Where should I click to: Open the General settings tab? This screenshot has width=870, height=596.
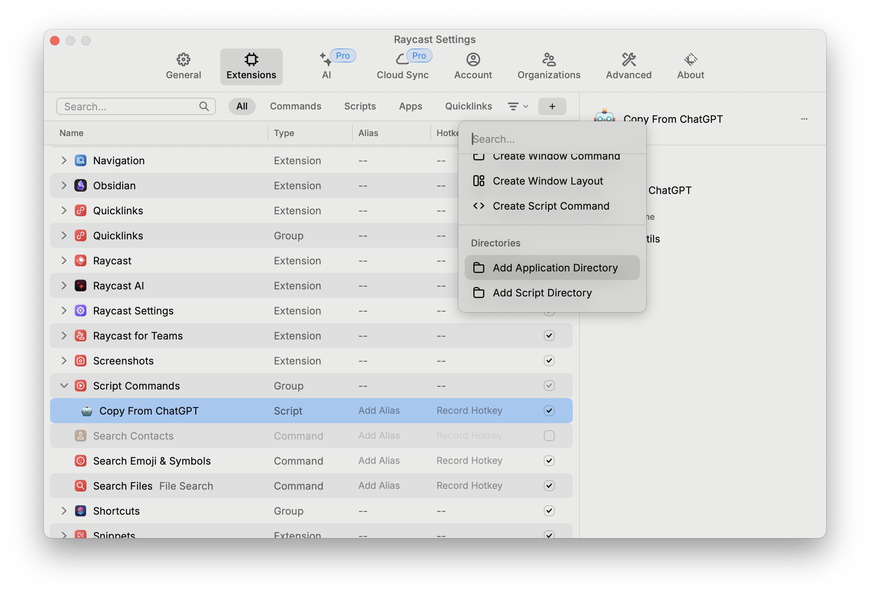pyautogui.click(x=183, y=66)
